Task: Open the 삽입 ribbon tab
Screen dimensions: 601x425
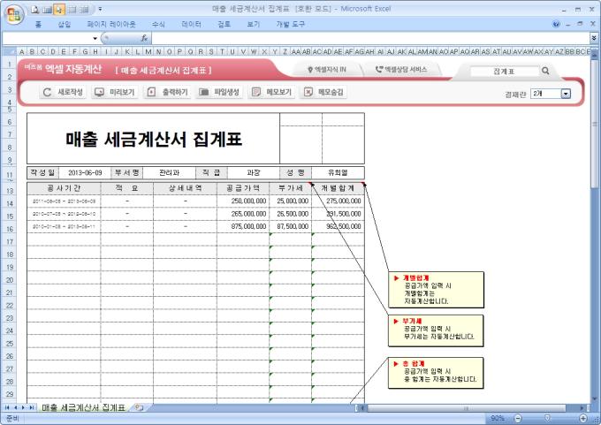Action: pos(64,24)
